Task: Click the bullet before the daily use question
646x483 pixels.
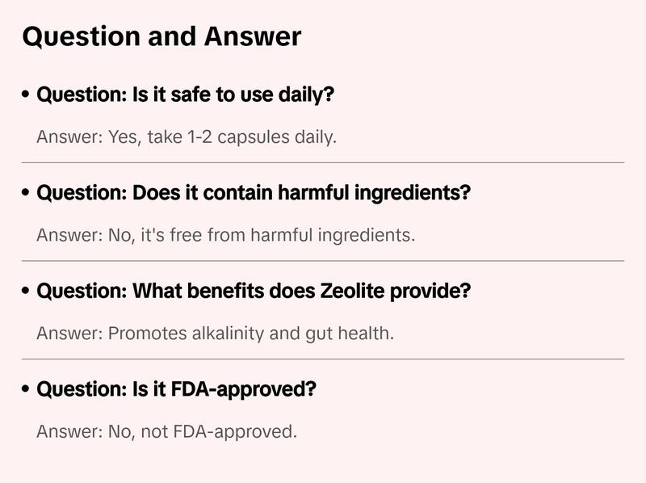Action: [27, 95]
